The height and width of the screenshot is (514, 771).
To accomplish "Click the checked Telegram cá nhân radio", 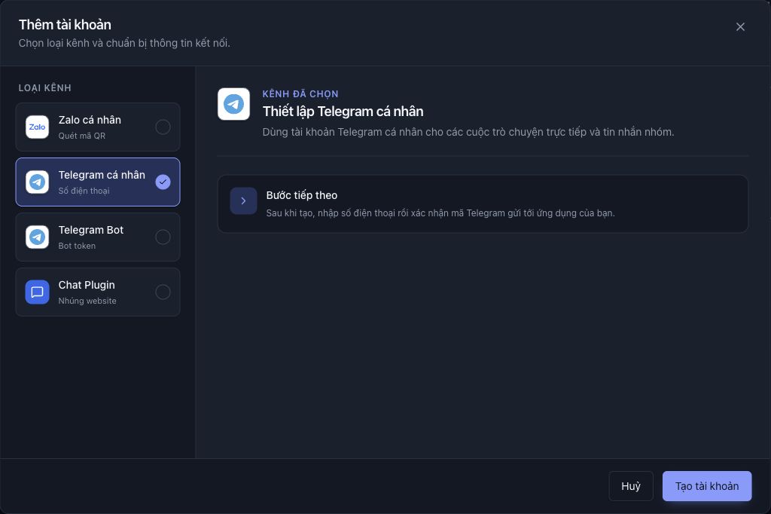I will [163, 182].
